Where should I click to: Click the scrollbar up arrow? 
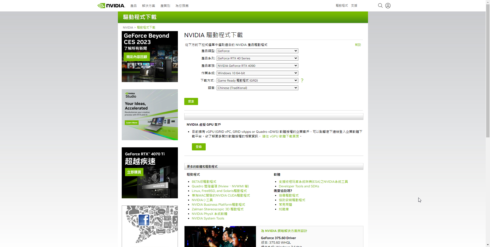tap(488, 2)
